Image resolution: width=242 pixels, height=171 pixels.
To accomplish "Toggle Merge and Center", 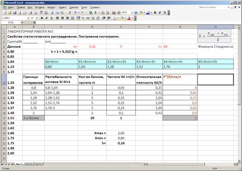I will 72,18.
